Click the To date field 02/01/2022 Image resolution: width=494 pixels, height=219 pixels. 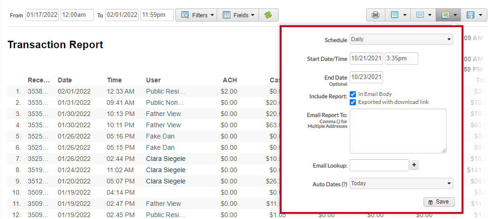tap(122, 15)
